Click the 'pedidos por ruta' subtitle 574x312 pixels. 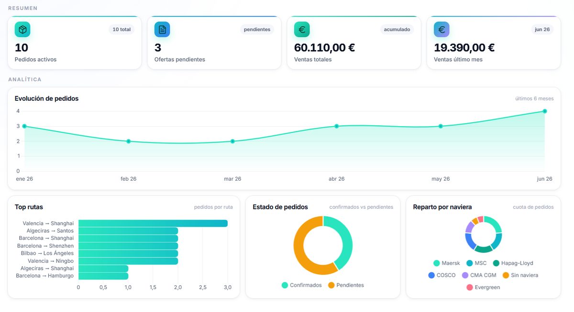[213, 207]
